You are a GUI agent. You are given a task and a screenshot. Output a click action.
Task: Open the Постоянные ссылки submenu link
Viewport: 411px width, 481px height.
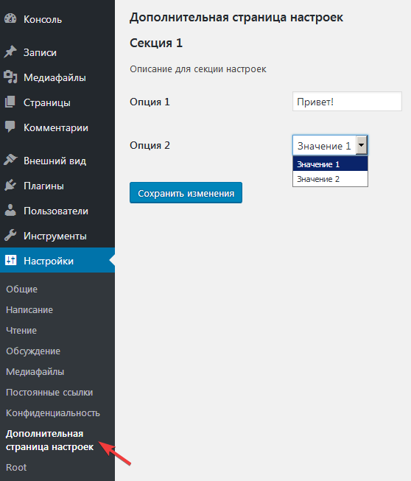pos(49,393)
